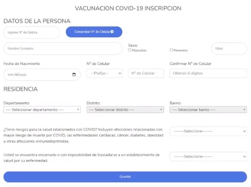The width and height of the screenshot is (251, 187).
Task: Click the Departamento dropdown arrow
Action: 78,110
